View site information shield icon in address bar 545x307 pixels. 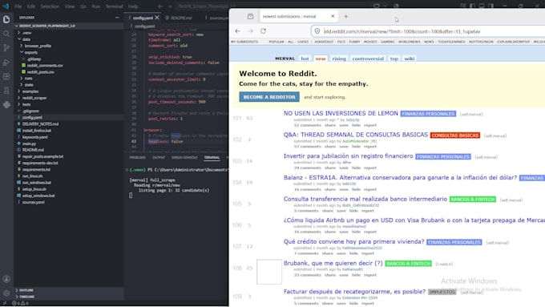317,31
